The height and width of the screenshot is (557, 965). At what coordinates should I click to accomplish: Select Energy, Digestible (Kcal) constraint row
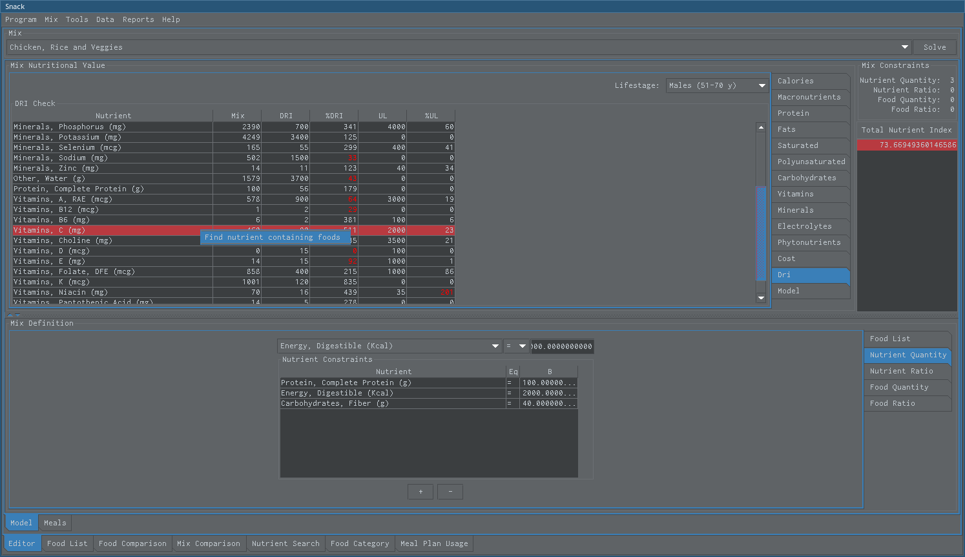[429, 393]
